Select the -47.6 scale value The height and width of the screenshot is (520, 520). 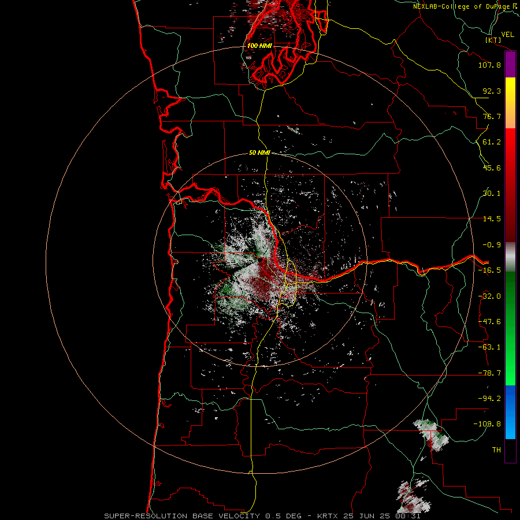pyautogui.click(x=489, y=322)
